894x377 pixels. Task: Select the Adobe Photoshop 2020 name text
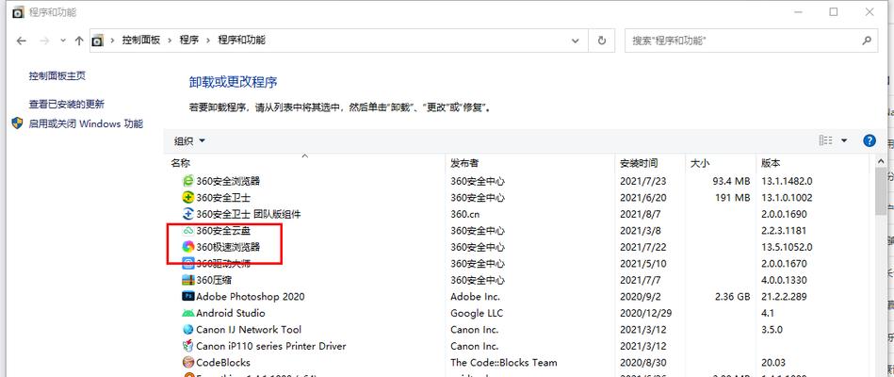pos(251,297)
